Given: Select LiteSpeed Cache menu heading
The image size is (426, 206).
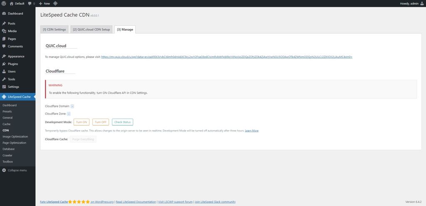Looking at the screenshot, I should point(17,97).
